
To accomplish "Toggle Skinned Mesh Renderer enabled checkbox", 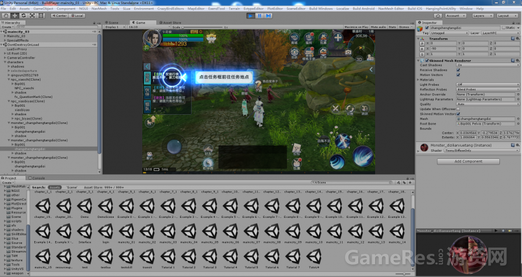I will coord(427,60).
